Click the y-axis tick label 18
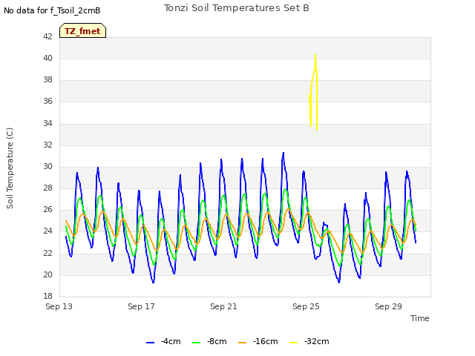475x356 pixels. click(x=47, y=296)
